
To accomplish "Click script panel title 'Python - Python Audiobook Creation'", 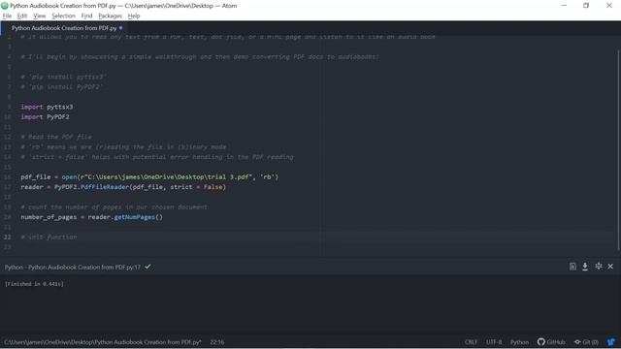I will pyautogui.click(x=73, y=268).
